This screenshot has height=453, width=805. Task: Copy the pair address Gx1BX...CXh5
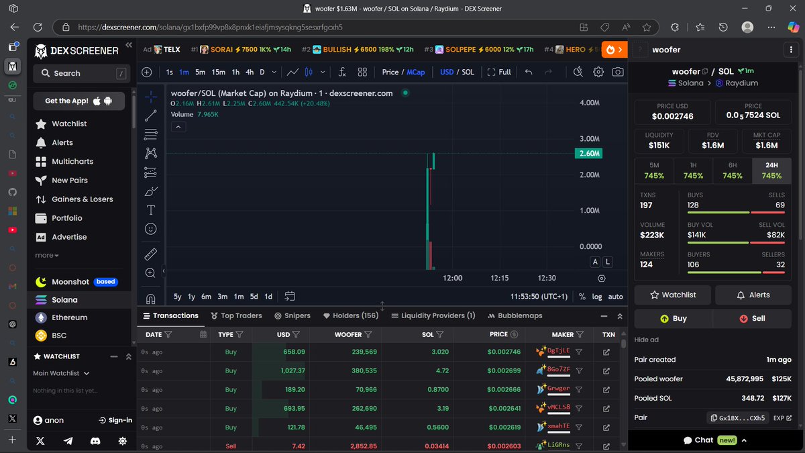[737, 417]
